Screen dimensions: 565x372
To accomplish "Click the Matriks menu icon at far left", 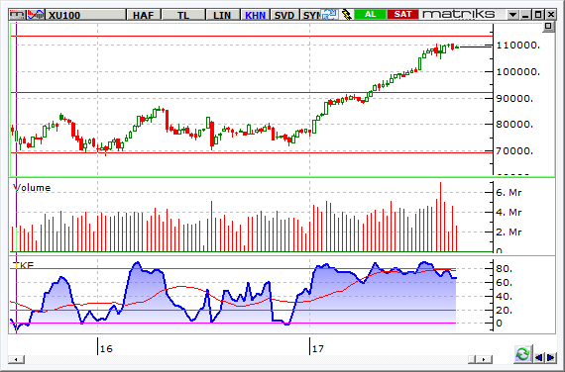I will coord(18,15).
